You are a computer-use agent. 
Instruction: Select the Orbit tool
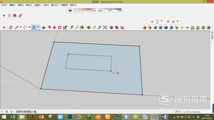point(89,27)
